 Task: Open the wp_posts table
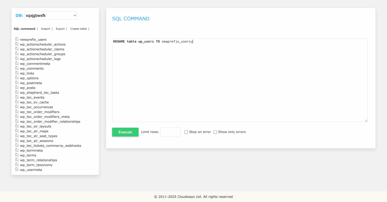point(28,88)
